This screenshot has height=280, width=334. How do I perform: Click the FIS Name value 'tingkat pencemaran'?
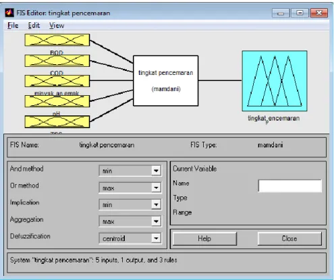(107, 145)
